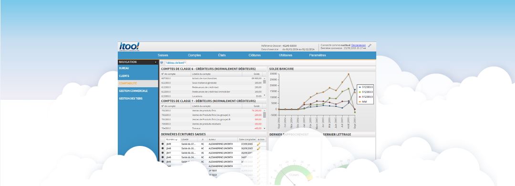This screenshot has width=515, height=186.
Task: Open the Clients navigation section
Action: tap(138, 76)
